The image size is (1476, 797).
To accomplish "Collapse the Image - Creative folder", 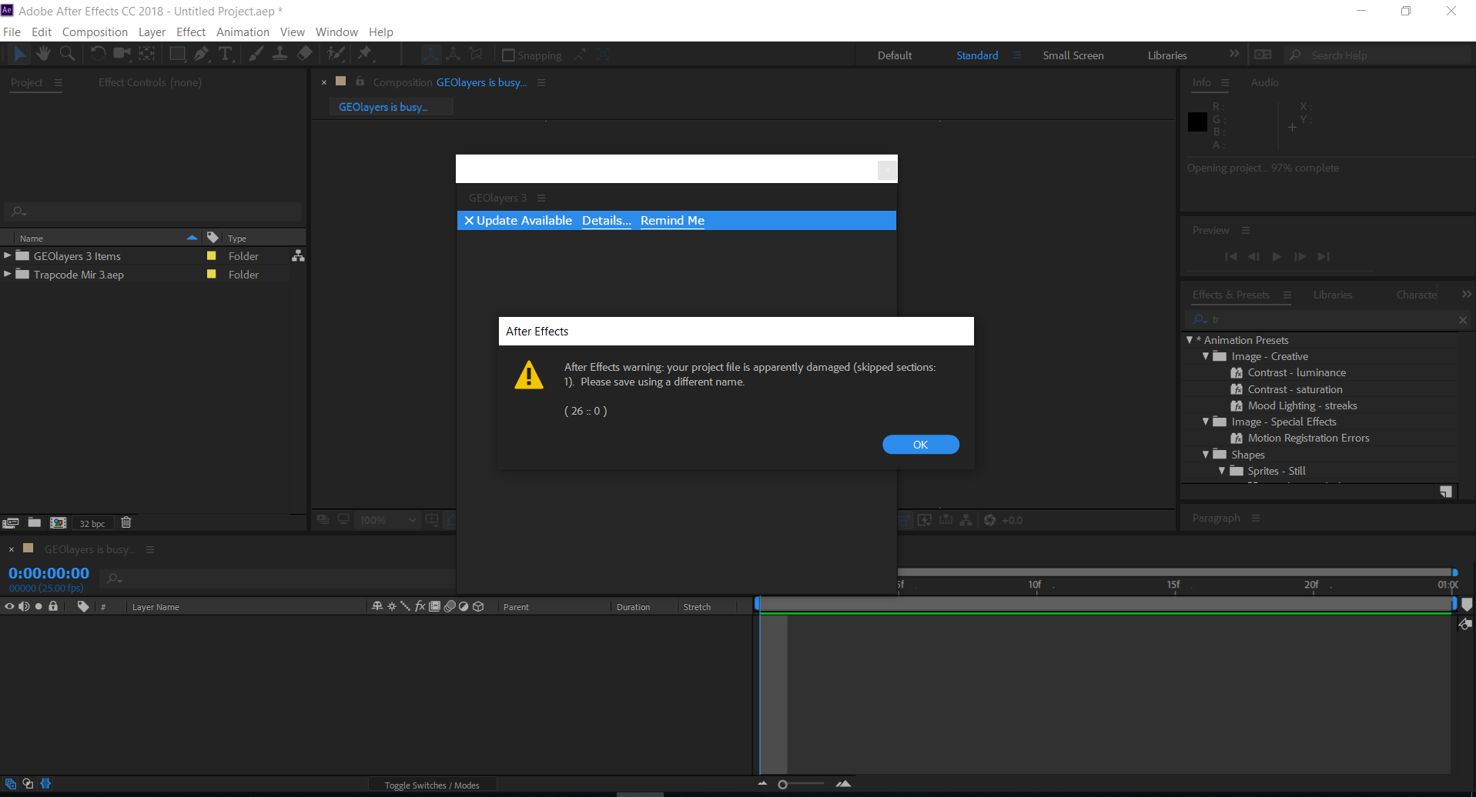I will coord(1206,356).
